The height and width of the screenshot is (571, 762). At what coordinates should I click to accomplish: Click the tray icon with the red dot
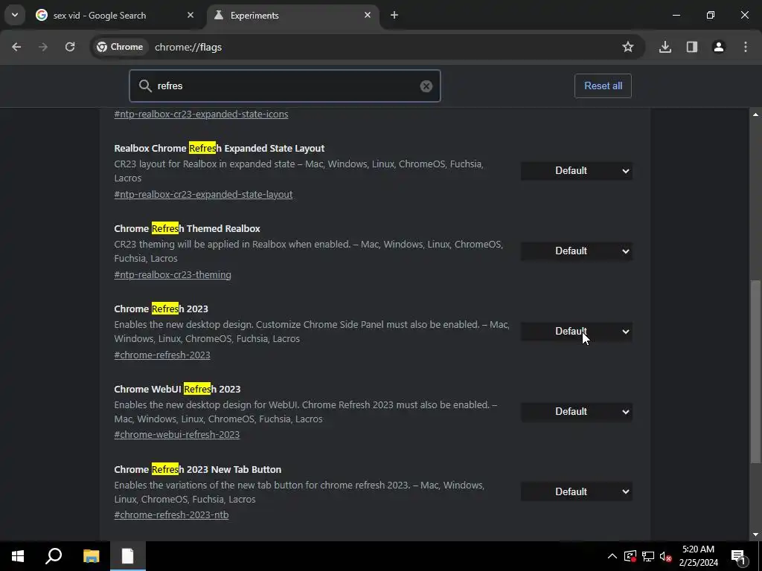(x=630, y=556)
